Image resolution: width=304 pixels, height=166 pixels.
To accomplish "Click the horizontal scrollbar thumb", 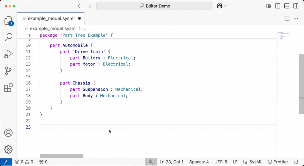I will coord(61,156).
